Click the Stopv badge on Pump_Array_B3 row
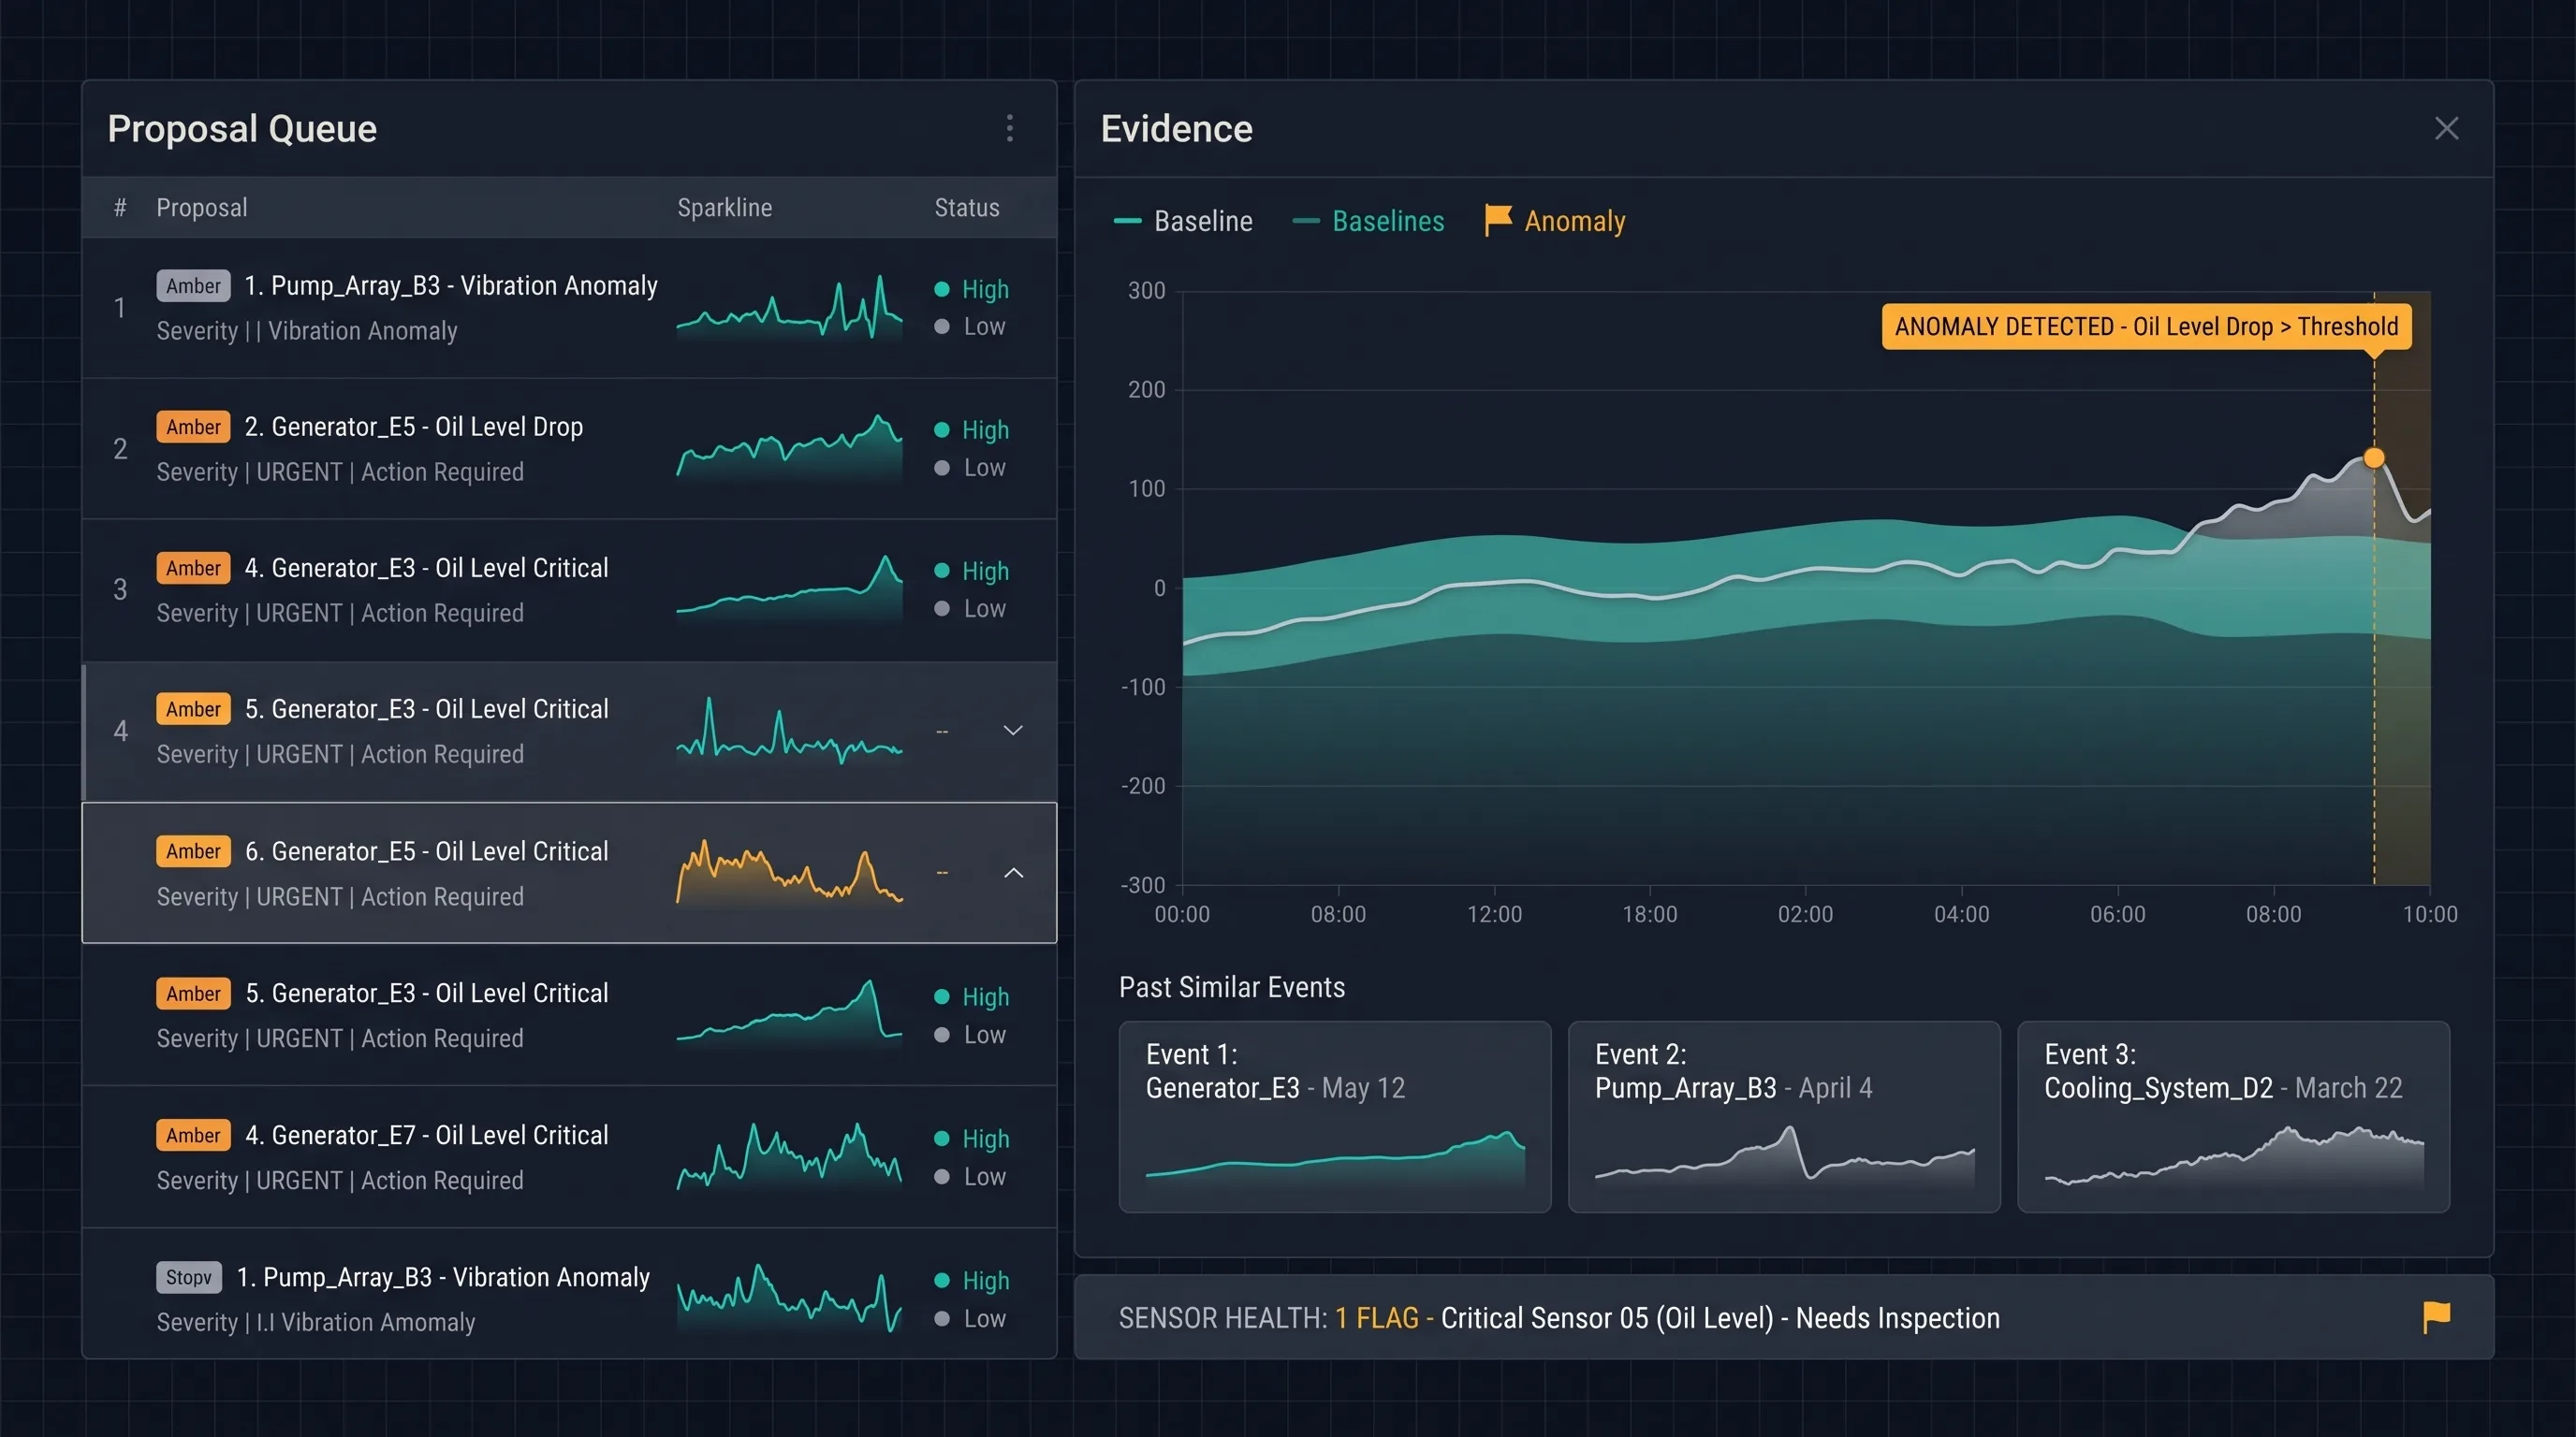This screenshot has height=1437, width=2576. click(189, 1277)
